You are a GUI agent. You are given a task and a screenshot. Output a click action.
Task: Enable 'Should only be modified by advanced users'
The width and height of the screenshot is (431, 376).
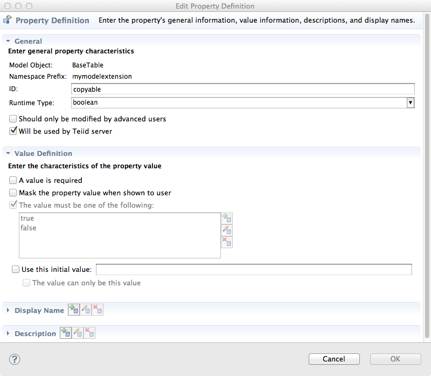click(x=12, y=119)
